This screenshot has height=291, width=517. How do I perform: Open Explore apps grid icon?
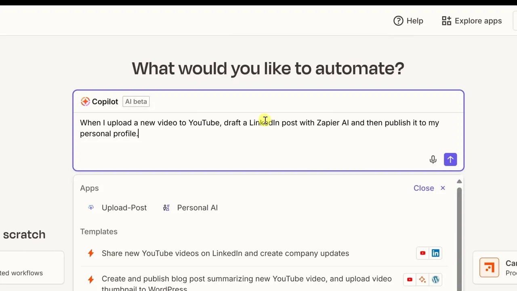(x=446, y=21)
